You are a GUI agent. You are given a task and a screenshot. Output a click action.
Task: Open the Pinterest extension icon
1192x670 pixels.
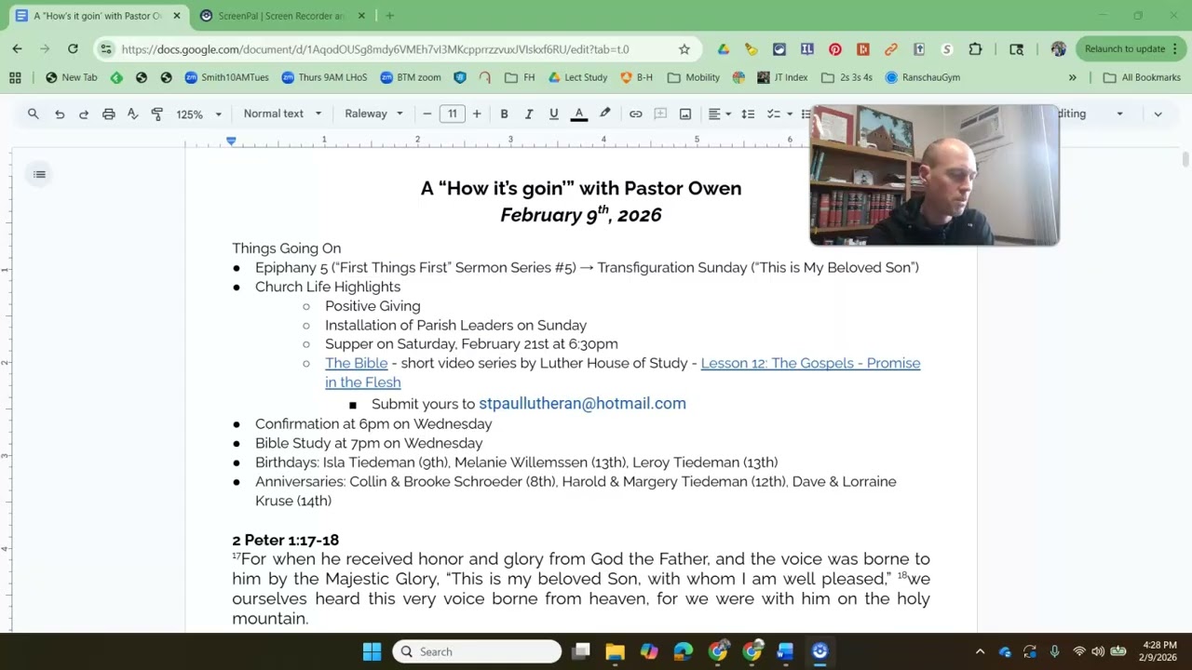(x=835, y=49)
